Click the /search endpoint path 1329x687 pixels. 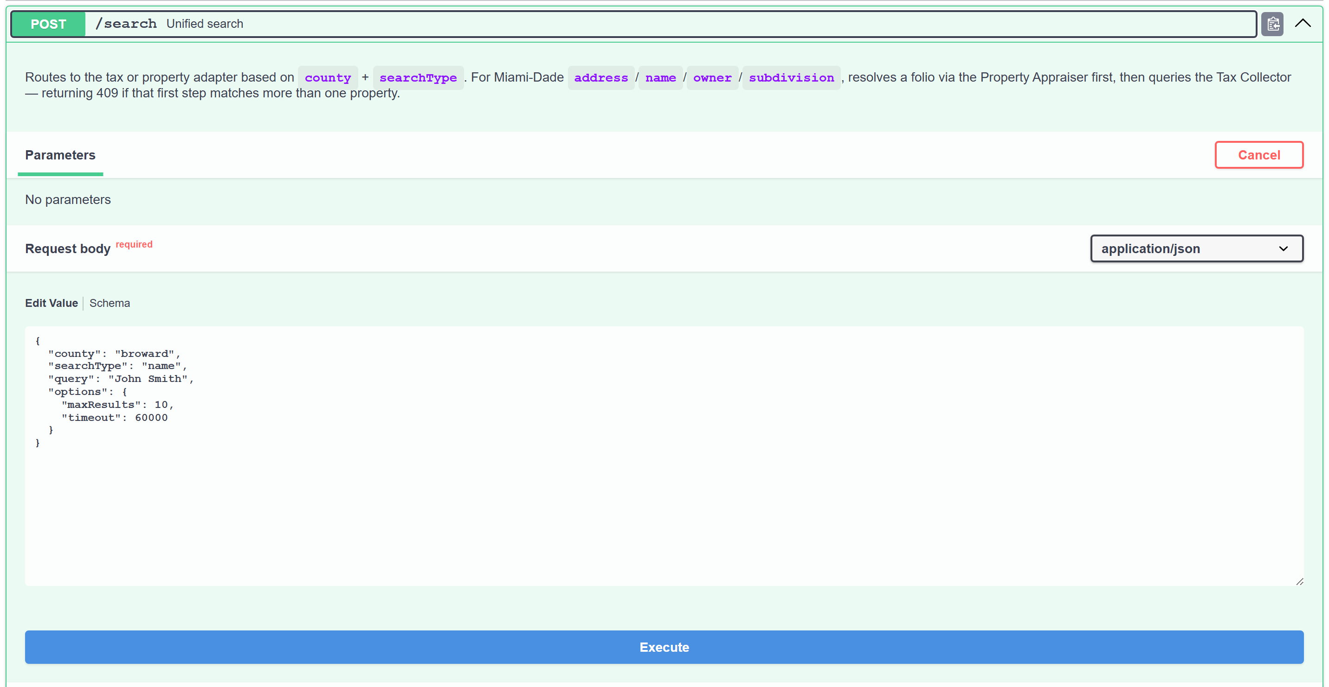point(126,24)
